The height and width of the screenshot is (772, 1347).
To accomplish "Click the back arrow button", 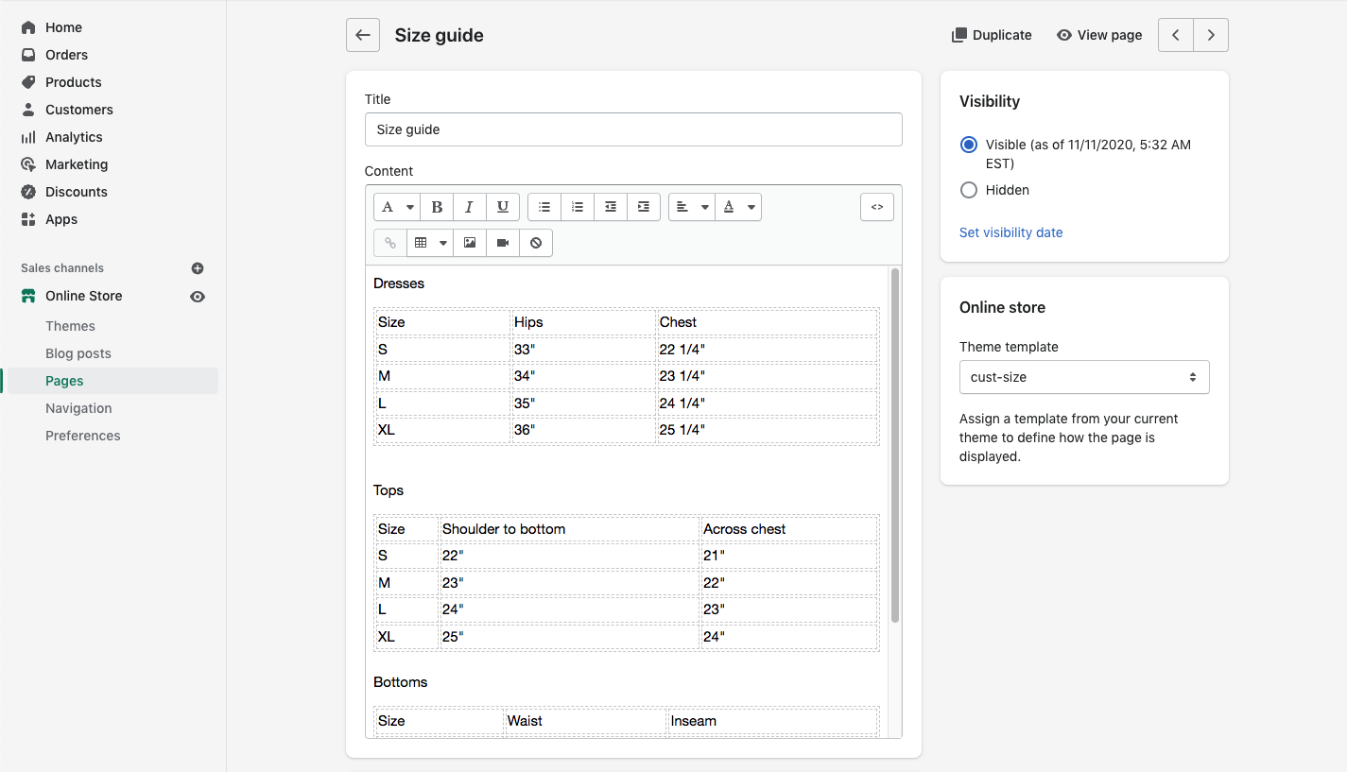I will (x=363, y=35).
